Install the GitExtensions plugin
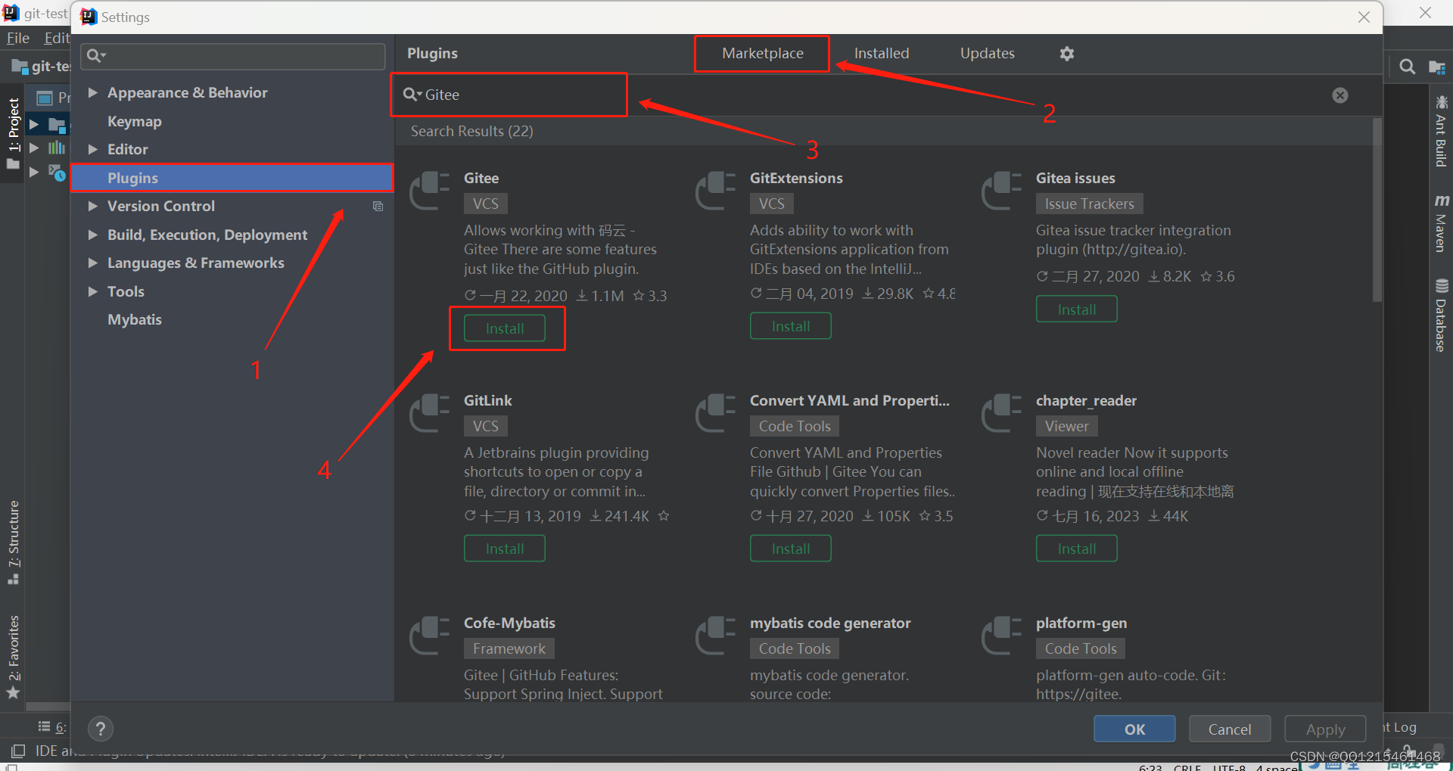This screenshot has width=1453, height=771. [790, 326]
